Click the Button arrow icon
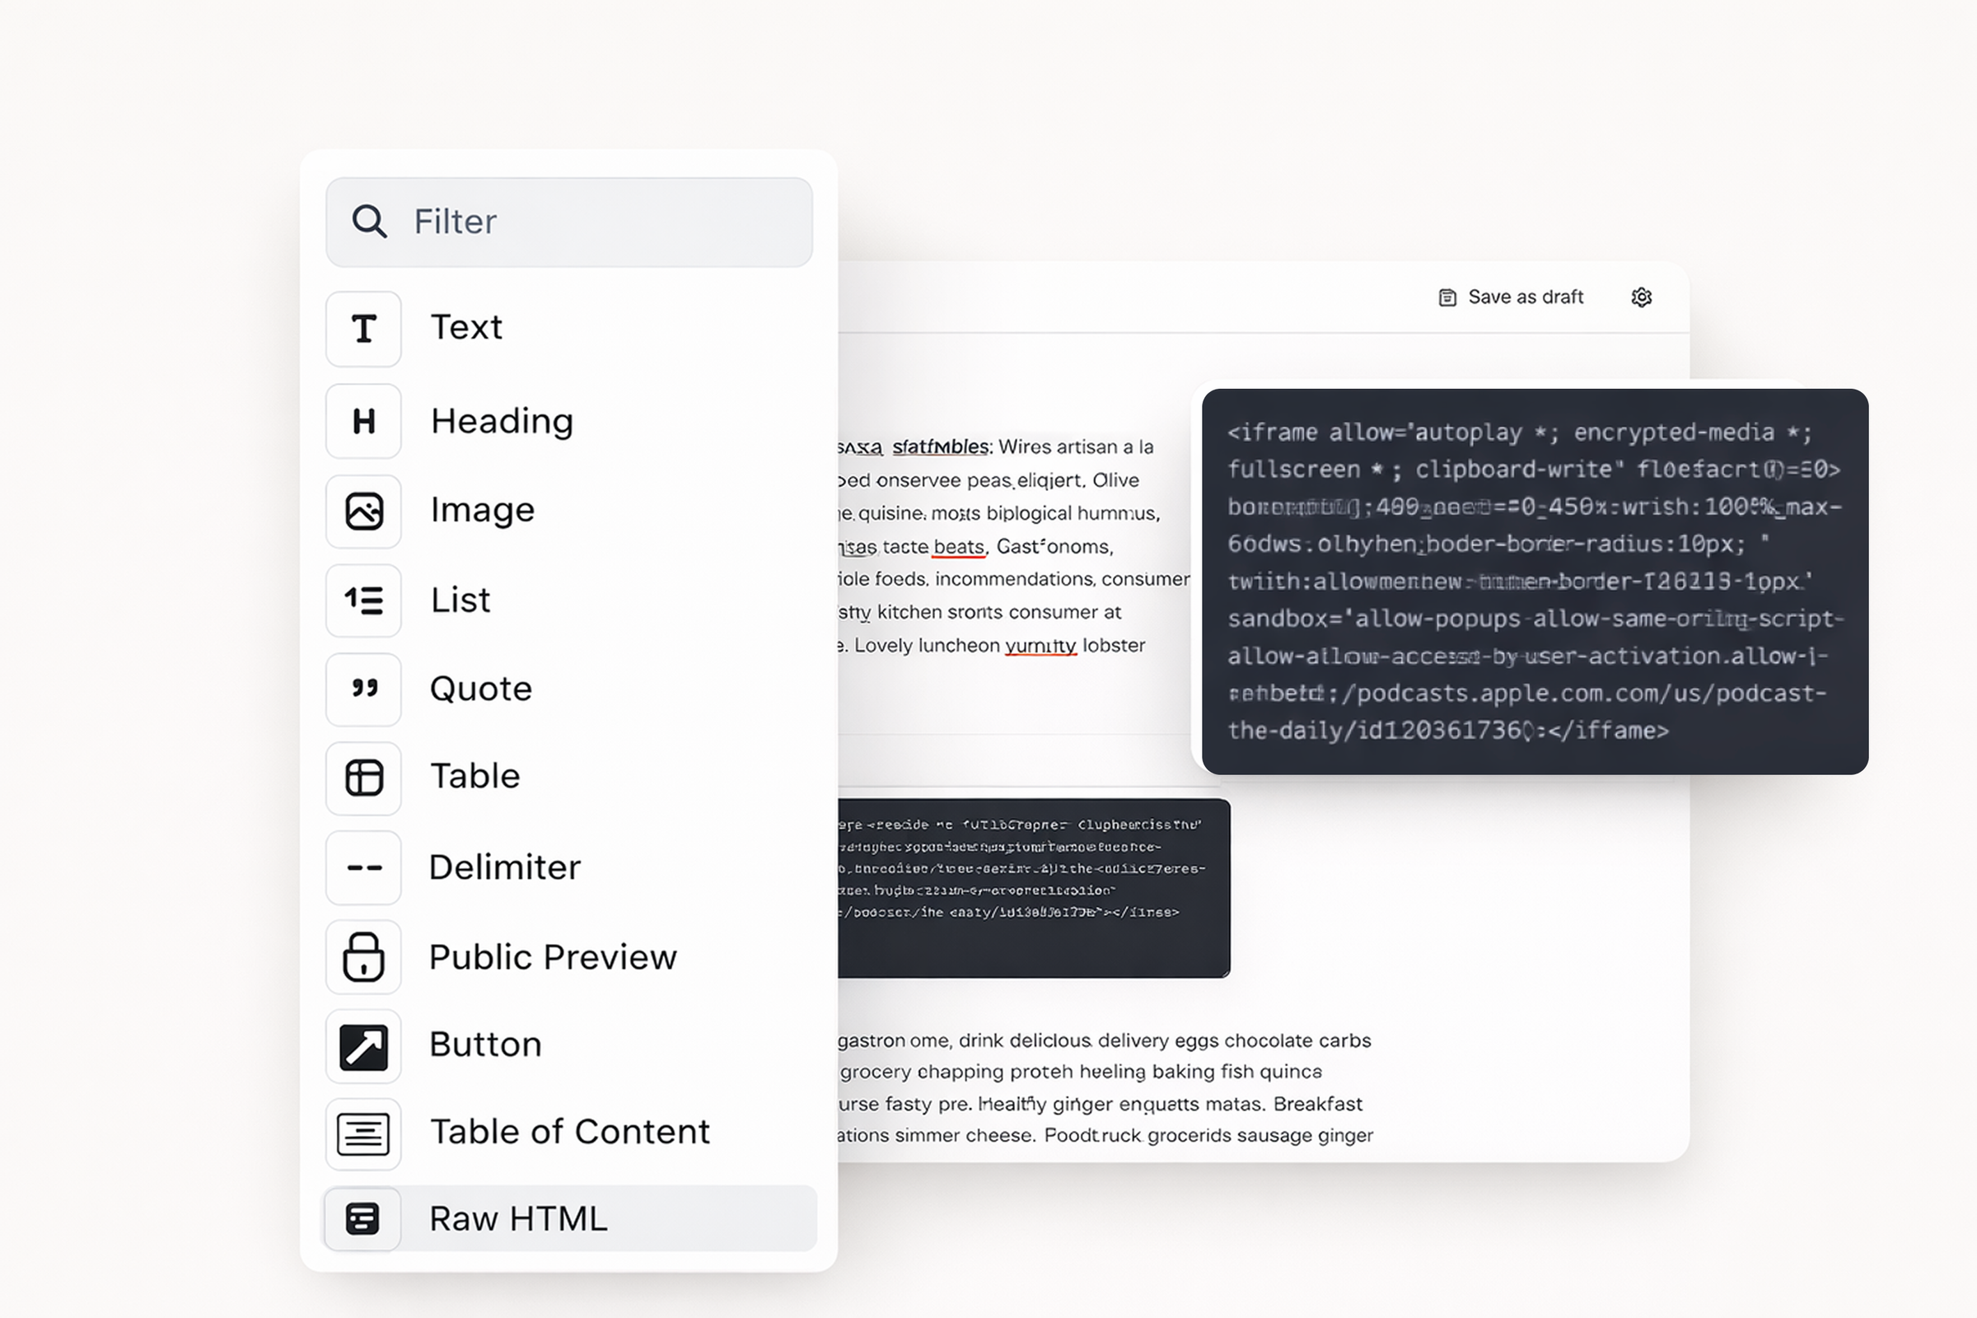Screen dimensions: 1977x1318 coord(363,1046)
